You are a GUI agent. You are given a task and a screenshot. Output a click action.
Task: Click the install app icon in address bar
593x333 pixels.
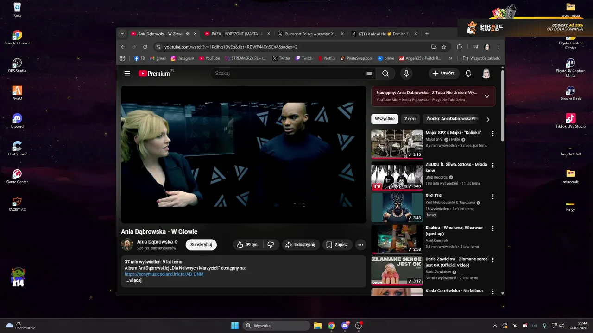click(x=434, y=47)
